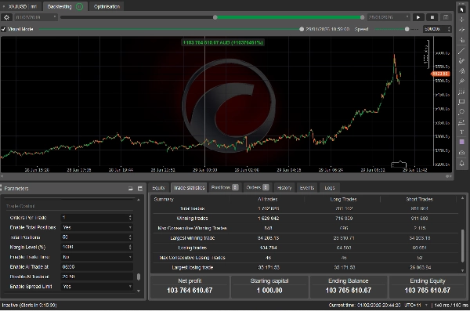The width and height of the screenshot is (470, 311).
Task: Click the pause indicator on Backtesting tab
Action: (79, 6)
